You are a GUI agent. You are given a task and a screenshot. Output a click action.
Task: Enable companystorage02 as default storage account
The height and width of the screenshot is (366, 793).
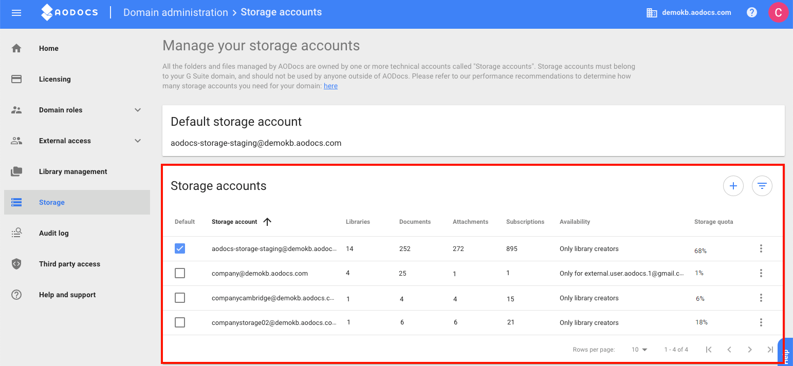[180, 322]
